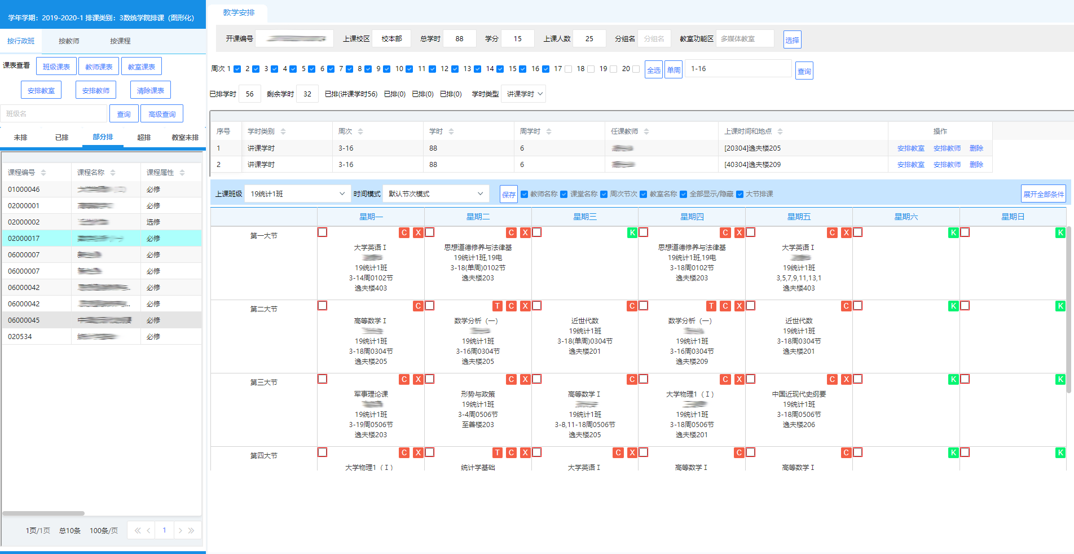Click the sort icon beside 任课教师 header
Image resolution: width=1074 pixels, height=554 pixels.
[646, 131]
